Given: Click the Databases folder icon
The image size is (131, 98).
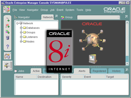Looking at the screenshot, I should pyautogui.click(x=25, y=28).
